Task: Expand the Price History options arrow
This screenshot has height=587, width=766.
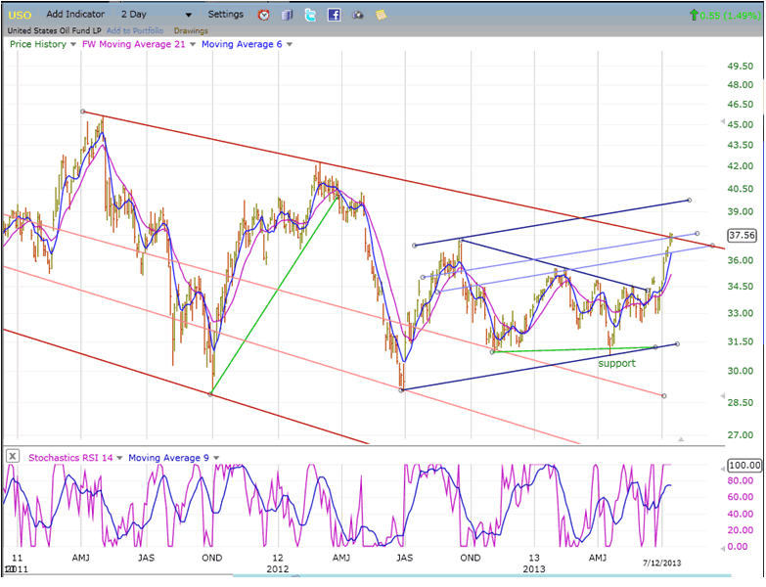Action: [73, 44]
